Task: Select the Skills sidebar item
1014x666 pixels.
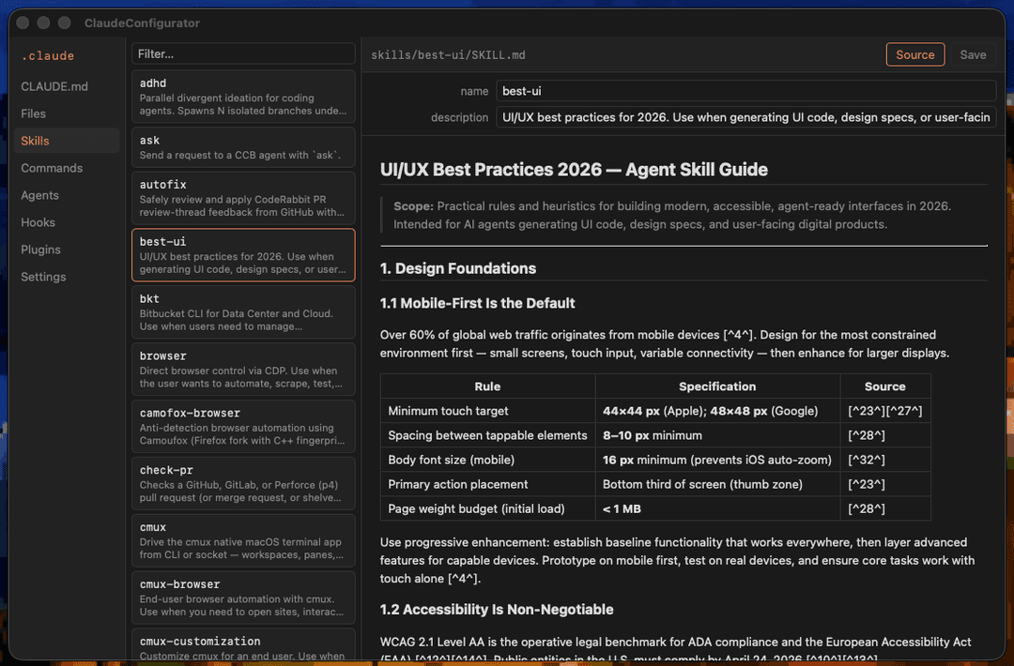Action: point(67,140)
